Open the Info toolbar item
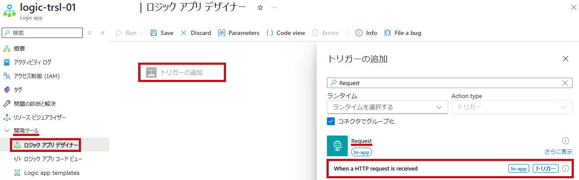Viewport: 579px width, 180px height. [x=366, y=33]
